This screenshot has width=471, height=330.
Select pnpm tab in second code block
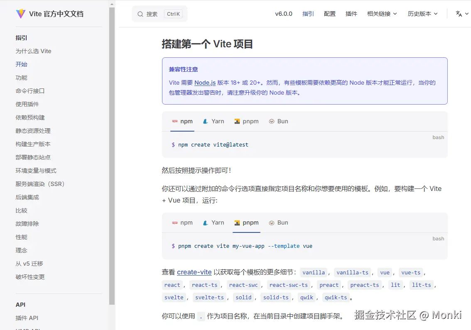[x=247, y=223]
